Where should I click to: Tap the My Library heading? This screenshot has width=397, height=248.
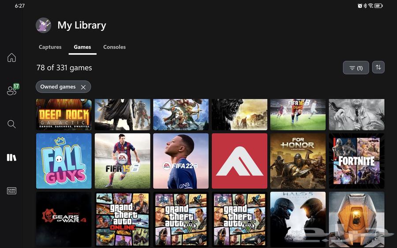tap(82, 26)
